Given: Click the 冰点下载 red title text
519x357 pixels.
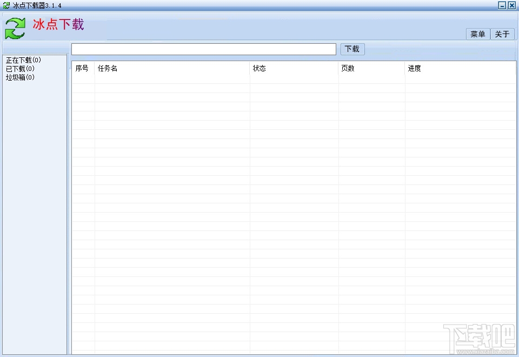Looking at the screenshot, I should (58, 24).
